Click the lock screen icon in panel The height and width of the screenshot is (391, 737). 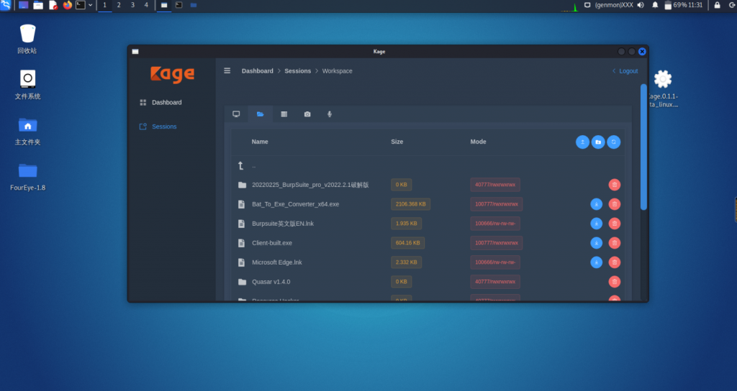pyautogui.click(x=718, y=5)
